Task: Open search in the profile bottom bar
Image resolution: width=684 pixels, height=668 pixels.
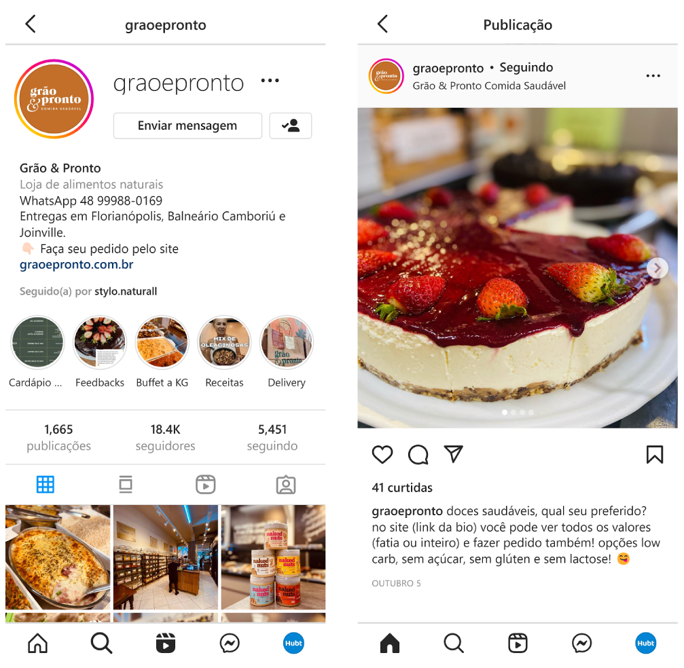Action: click(x=102, y=643)
